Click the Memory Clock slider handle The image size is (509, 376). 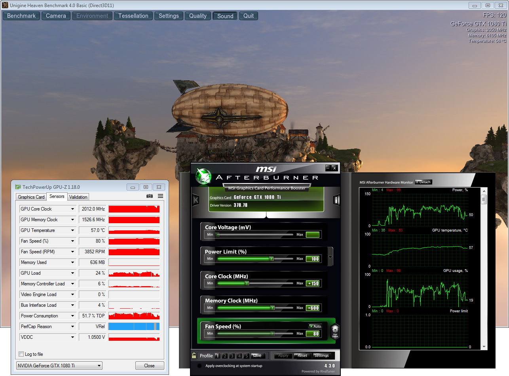(272, 308)
